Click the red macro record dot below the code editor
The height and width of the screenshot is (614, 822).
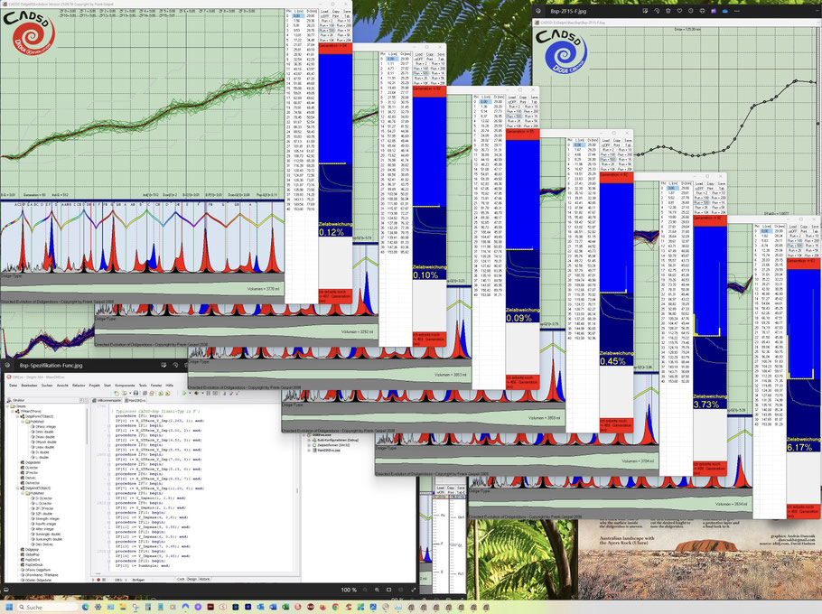click(98, 578)
